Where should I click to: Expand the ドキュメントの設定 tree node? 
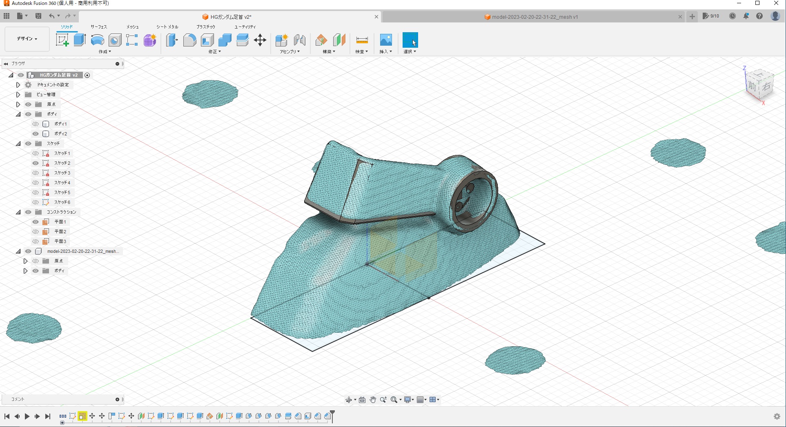18,85
